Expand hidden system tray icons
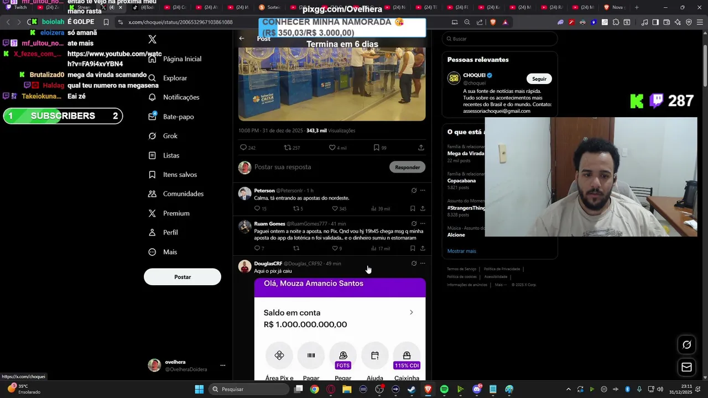Screen dimensions: 708x398 570,389
